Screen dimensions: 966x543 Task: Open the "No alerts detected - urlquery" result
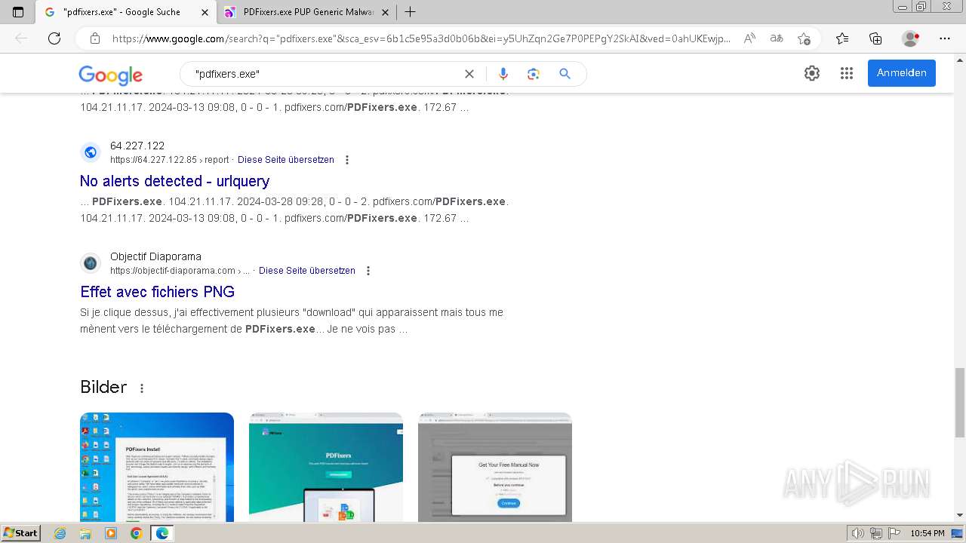coord(174,181)
